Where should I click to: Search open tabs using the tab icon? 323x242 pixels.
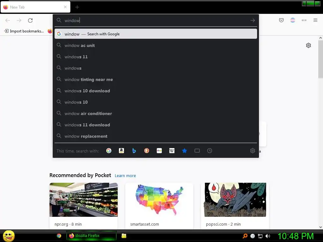[197, 151]
